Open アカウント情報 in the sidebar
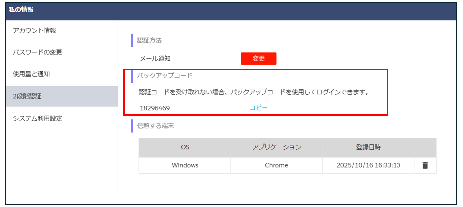The height and width of the screenshot is (207, 463). [x=34, y=30]
